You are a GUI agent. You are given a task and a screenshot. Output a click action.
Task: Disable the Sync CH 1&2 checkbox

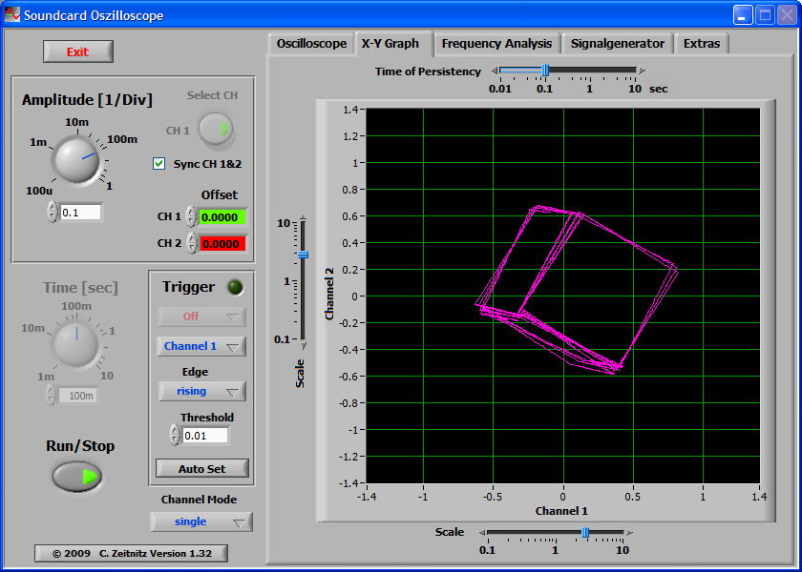click(x=159, y=164)
